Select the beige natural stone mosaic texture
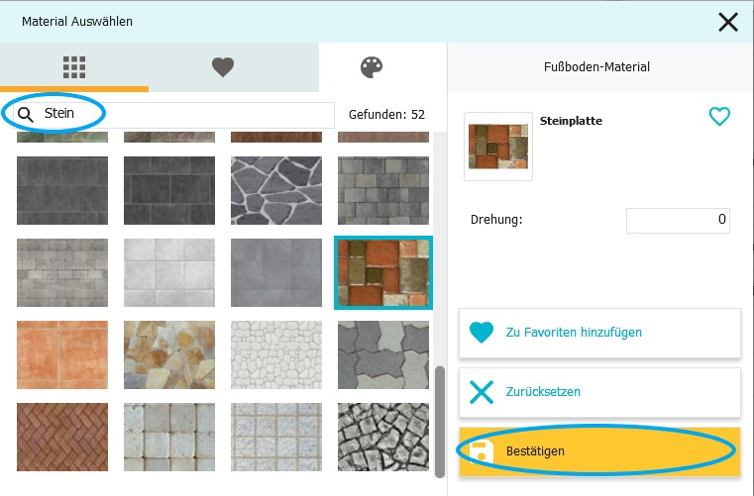 [169, 354]
